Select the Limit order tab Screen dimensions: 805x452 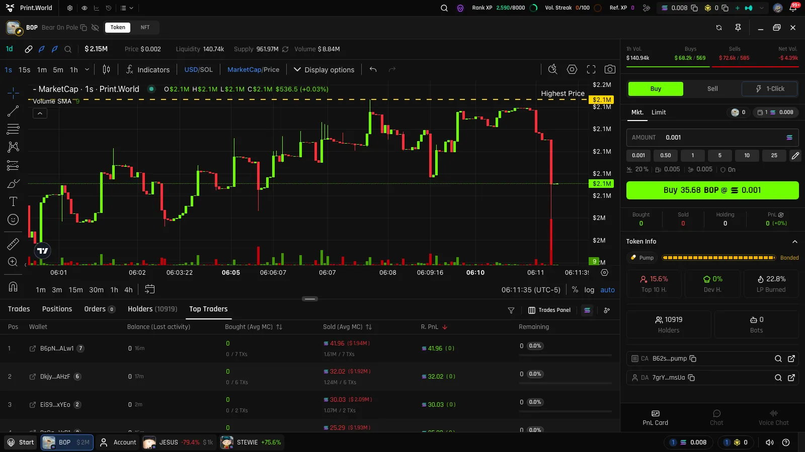point(659,112)
